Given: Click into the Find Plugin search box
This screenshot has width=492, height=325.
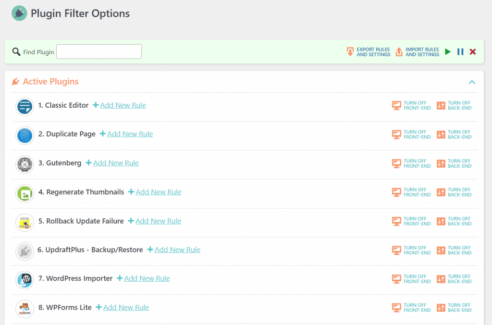Looking at the screenshot, I should [x=99, y=51].
